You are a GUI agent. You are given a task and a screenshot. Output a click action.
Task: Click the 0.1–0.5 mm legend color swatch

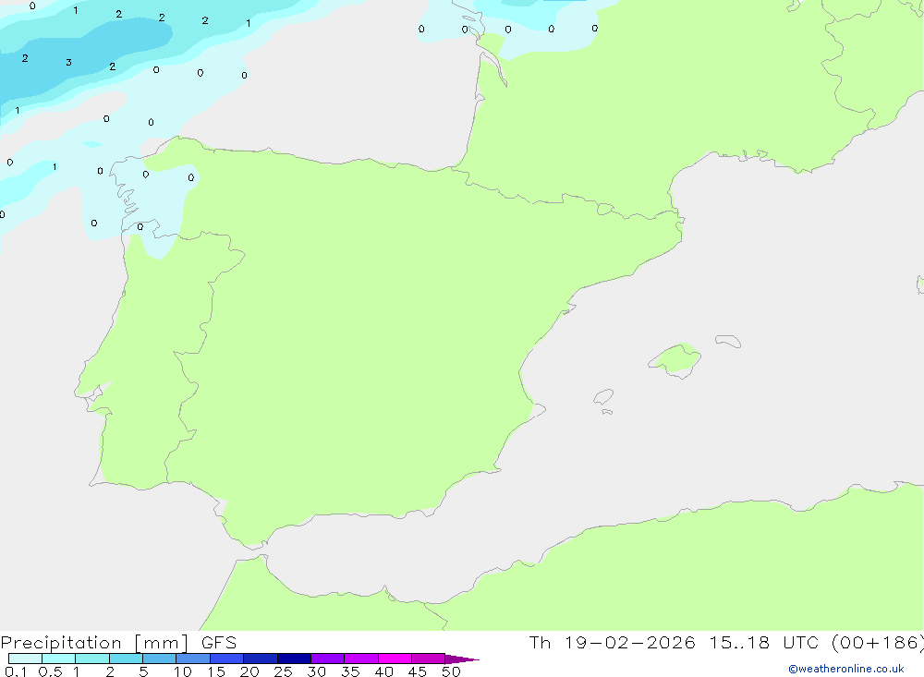tap(25, 659)
